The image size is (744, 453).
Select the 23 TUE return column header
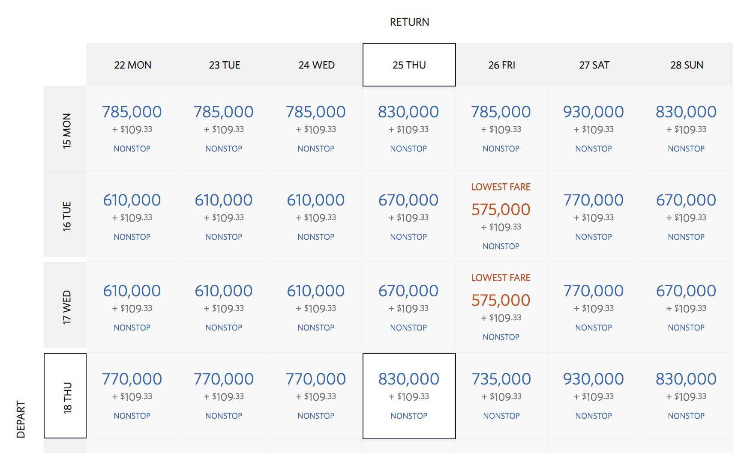point(224,65)
